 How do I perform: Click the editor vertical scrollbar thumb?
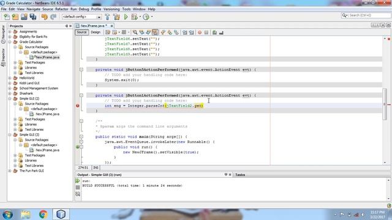pyautogui.click(x=385, y=104)
